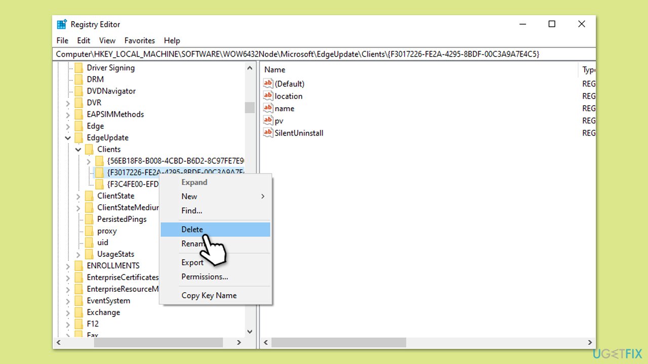Click the EdgeUpdate folder icon
Screen dimensions: 648x364
coord(78,138)
